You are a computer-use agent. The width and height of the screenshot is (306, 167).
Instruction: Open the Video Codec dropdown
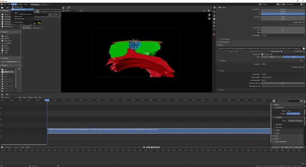pyautogui.click(x=283, y=74)
